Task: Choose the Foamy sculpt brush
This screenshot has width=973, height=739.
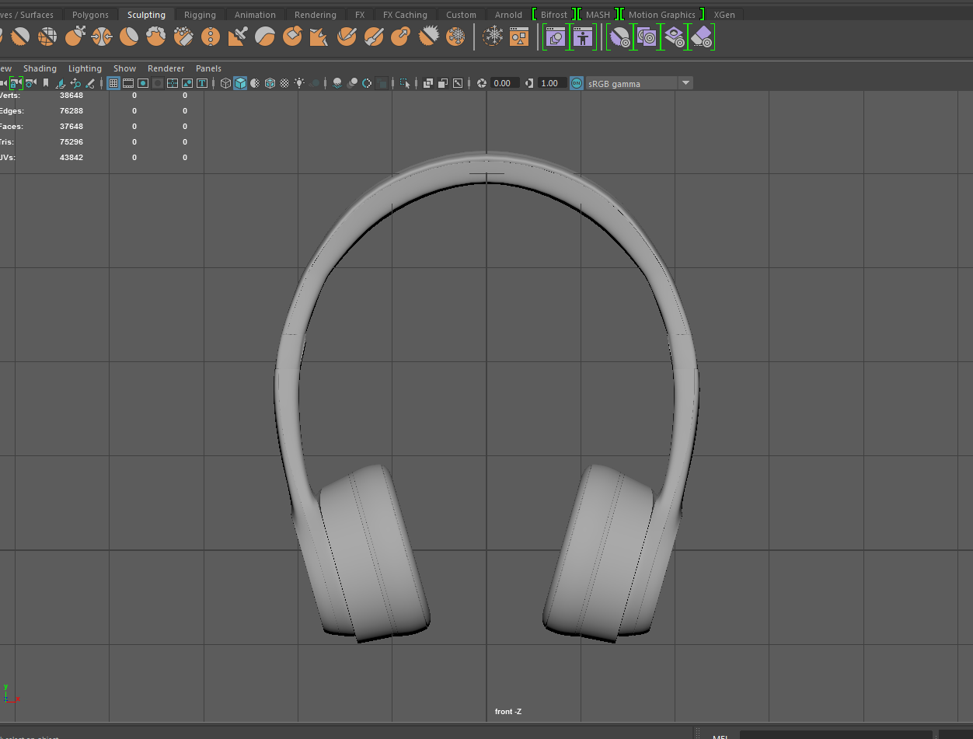Action: (156, 37)
